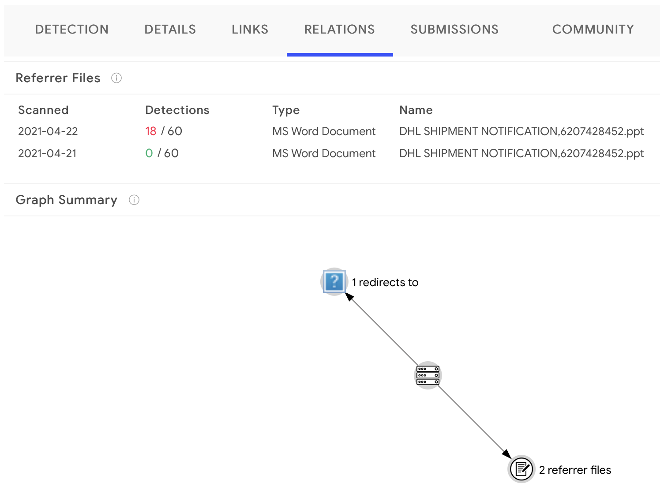Click the 0 / 60 detections value
Screen dimensions: 660x499
161,154
